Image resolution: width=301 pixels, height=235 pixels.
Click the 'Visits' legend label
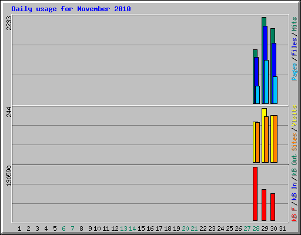[295, 116]
